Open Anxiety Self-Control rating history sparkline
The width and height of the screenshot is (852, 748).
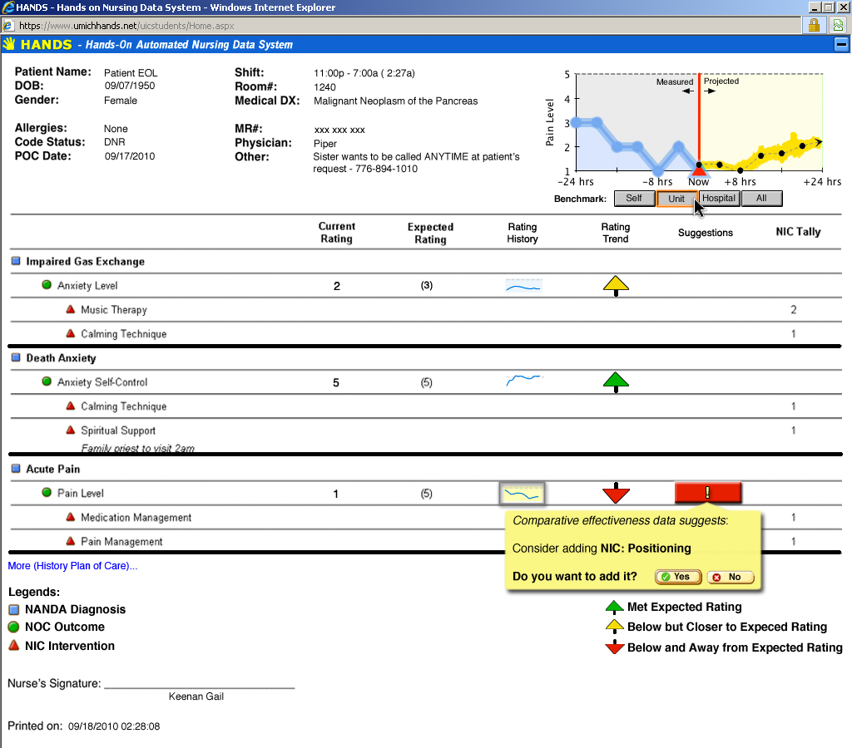[x=524, y=380]
